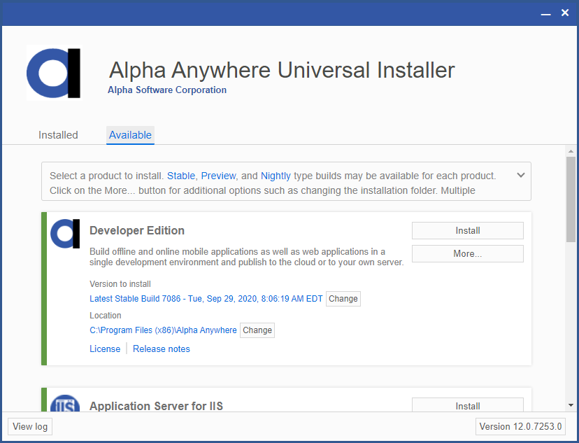Open the Preview builds link

click(218, 176)
